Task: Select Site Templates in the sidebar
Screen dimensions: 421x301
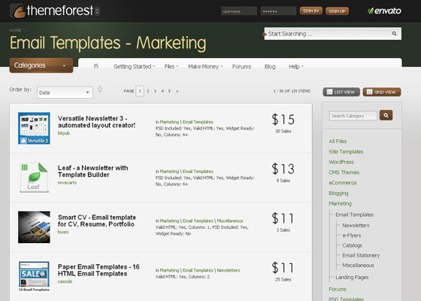Action: tap(346, 151)
